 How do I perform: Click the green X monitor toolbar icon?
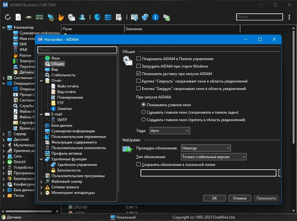pyautogui.click(x=166, y=17)
